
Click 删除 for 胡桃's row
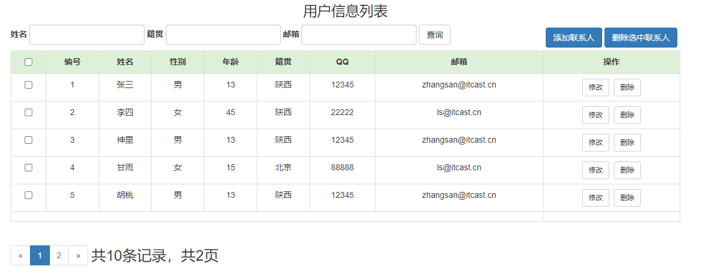pos(627,198)
